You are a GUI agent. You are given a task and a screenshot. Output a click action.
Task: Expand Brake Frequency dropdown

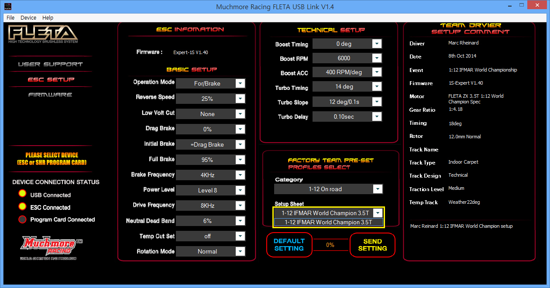pos(240,175)
